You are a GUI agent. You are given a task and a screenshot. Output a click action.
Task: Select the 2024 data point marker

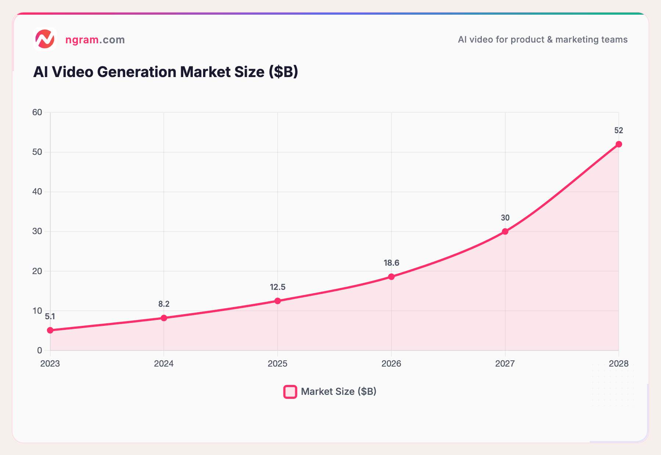[x=164, y=318]
